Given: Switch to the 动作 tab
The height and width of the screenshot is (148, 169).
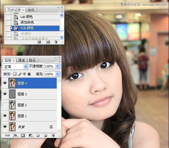Looking at the screenshot, I should tap(31, 10).
